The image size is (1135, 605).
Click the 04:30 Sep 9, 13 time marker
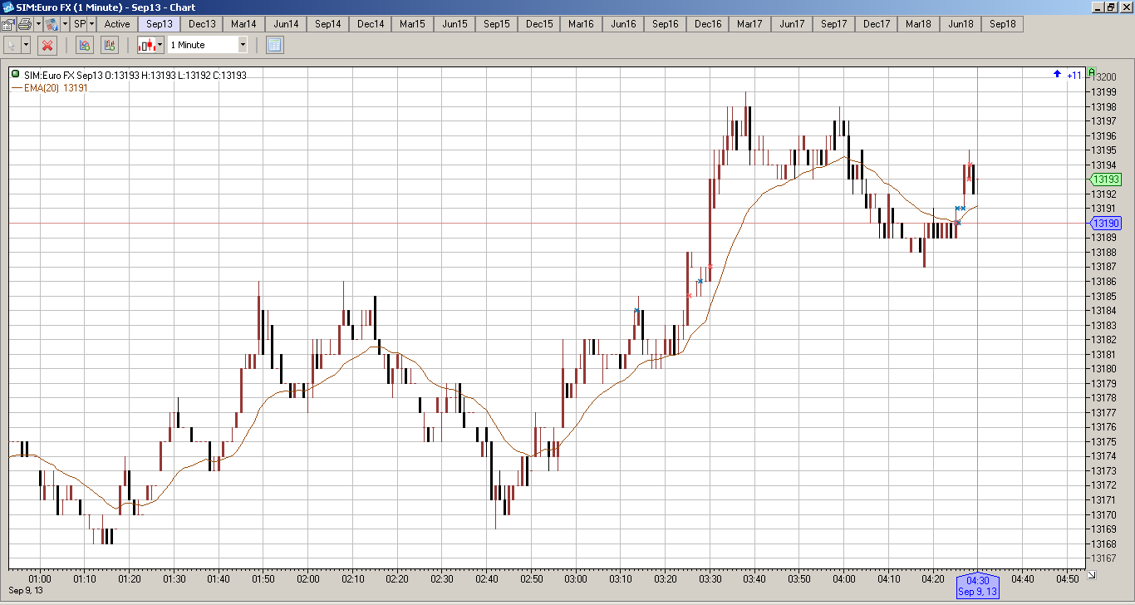tap(978, 586)
